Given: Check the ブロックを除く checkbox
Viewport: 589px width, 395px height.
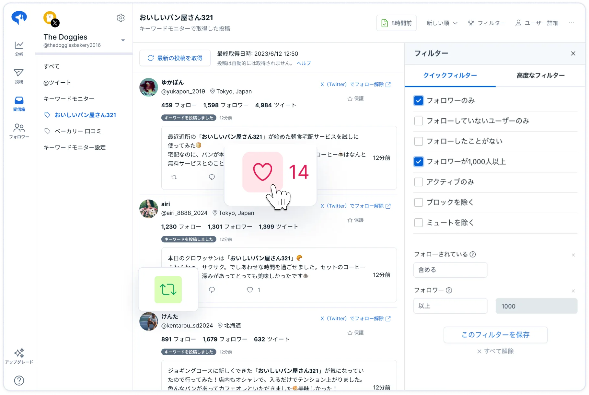Looking at the screenshot, I should (418, 202).
